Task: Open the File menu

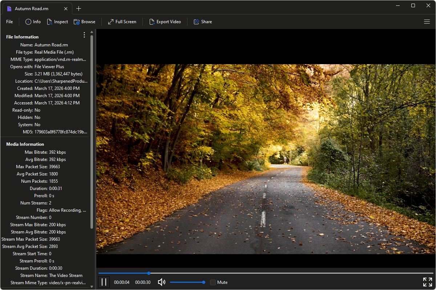Action: coord(9,22)
